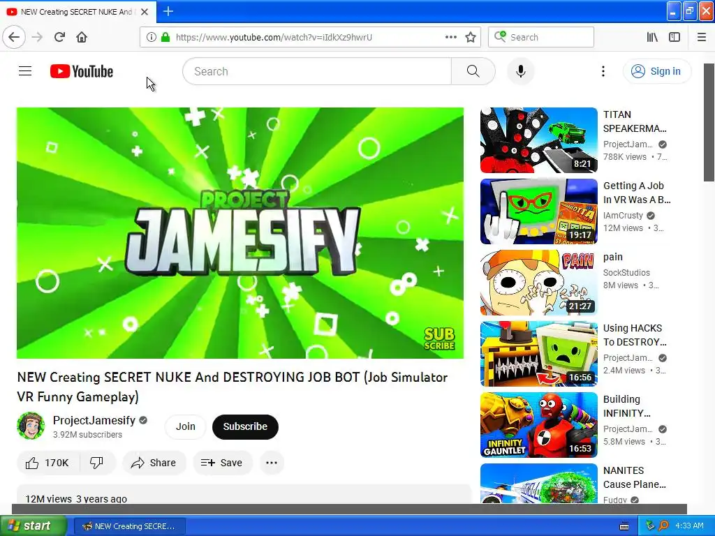Click SockStudios channel name
715x536 pixels.
[626, 273]
